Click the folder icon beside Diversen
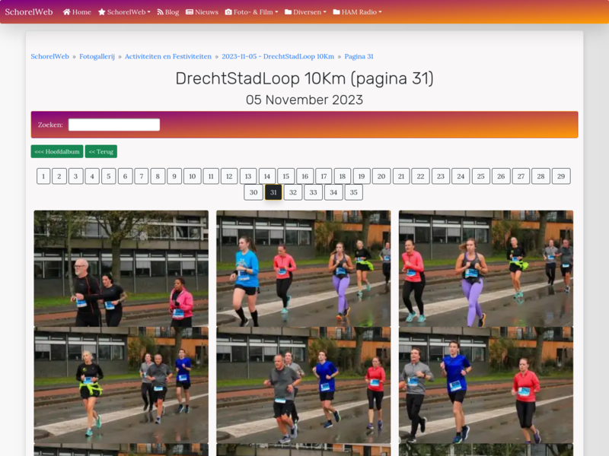This screenshot has height=456, width=609. coord(289,12)
